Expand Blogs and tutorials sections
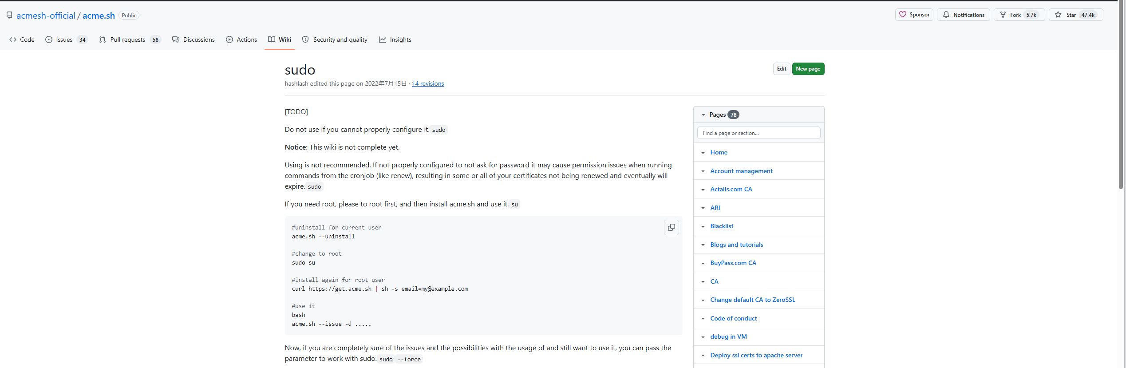 pos(703,245)
